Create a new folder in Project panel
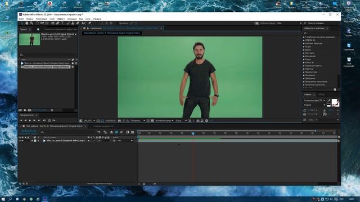The height and width of the screenshot is (202, 360). (x=25, y=110)
